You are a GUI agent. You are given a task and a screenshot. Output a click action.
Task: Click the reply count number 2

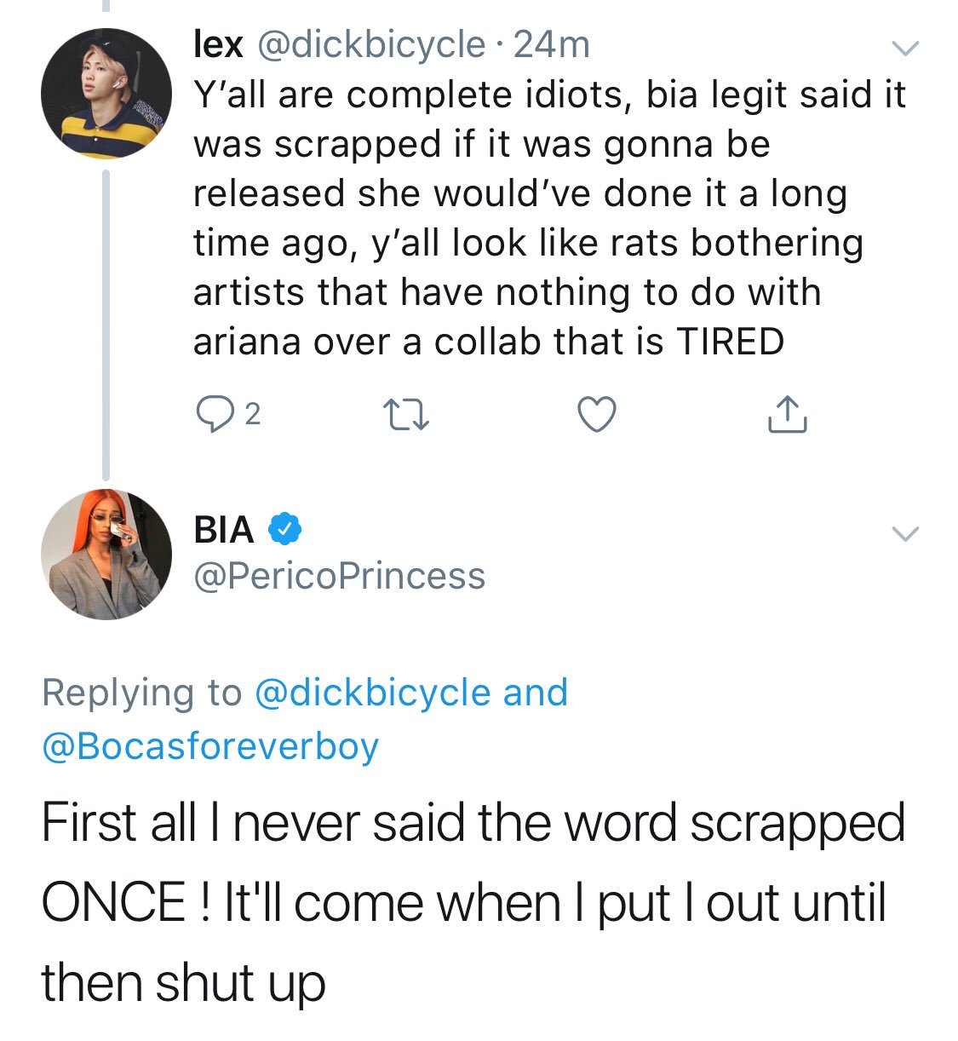(252, 415)
